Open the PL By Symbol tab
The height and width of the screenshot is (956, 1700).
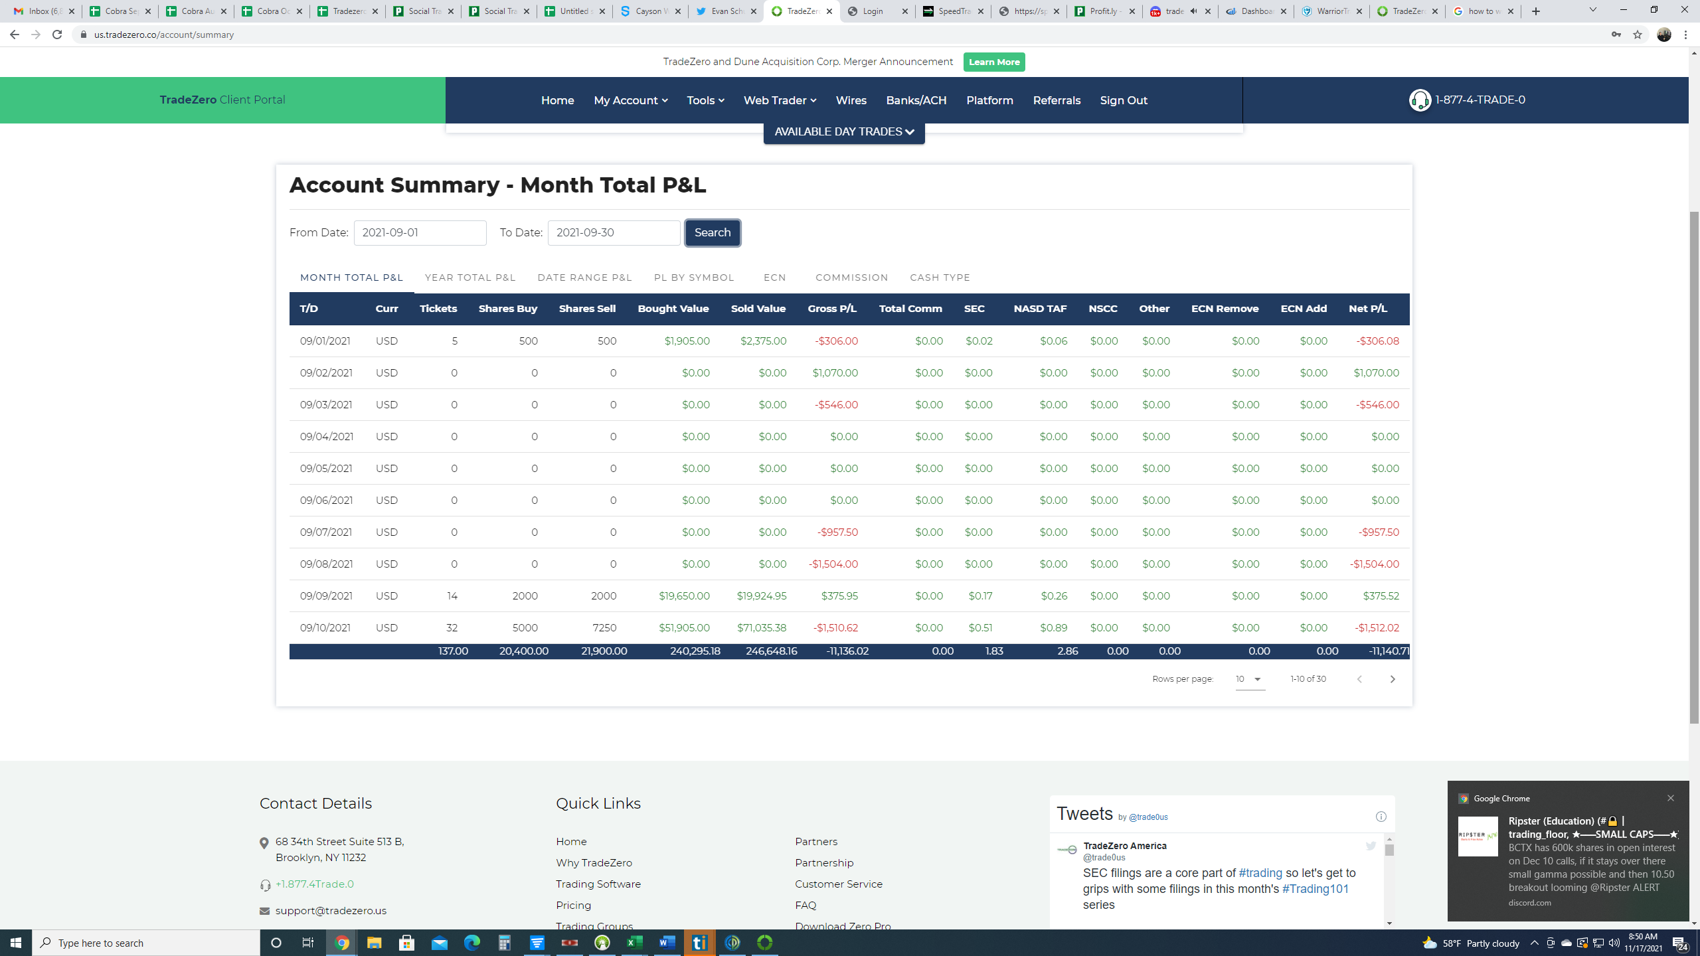click(x=693, y=278)
